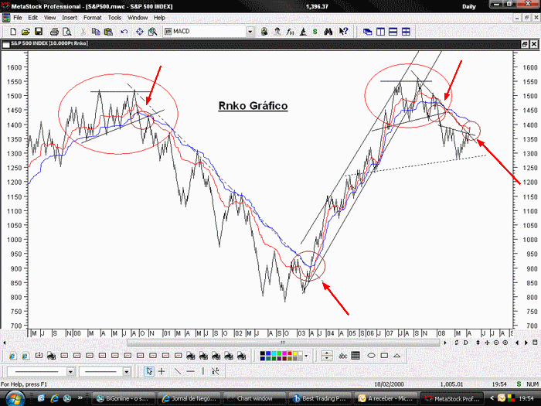The width and height of the screenshot is (541, 406).
Task: Open the Format menu
Action: (x=93, y=18)
